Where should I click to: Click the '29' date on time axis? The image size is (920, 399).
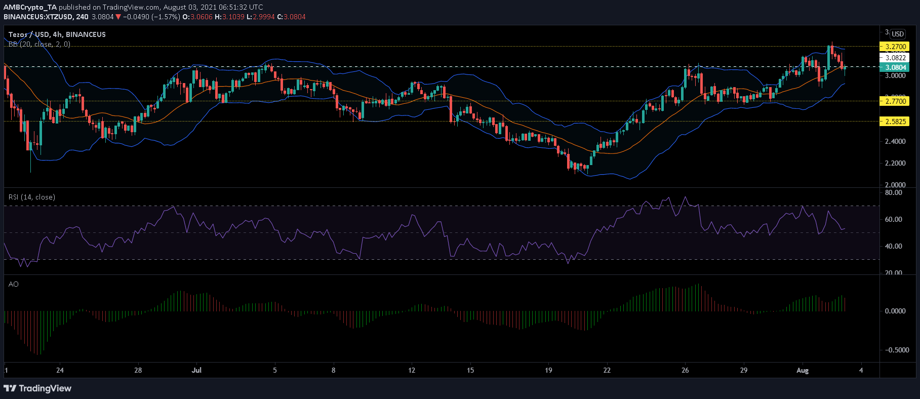click(x=744, y=370)
